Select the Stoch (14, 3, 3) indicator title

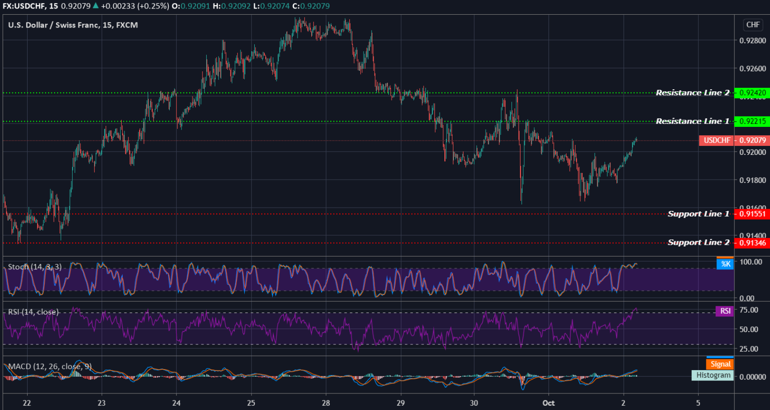(35, 267)
